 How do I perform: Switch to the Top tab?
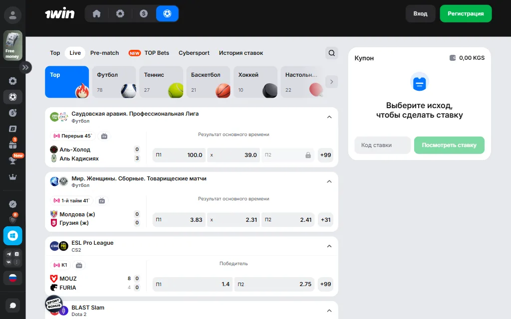click(x=55, y=53)
